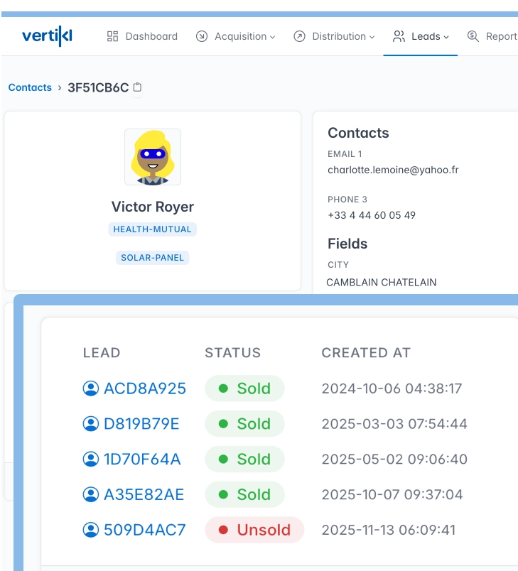Click the user icon beside ACD8A925
Viewport: 518px width, 571px height.
point(91,388)
